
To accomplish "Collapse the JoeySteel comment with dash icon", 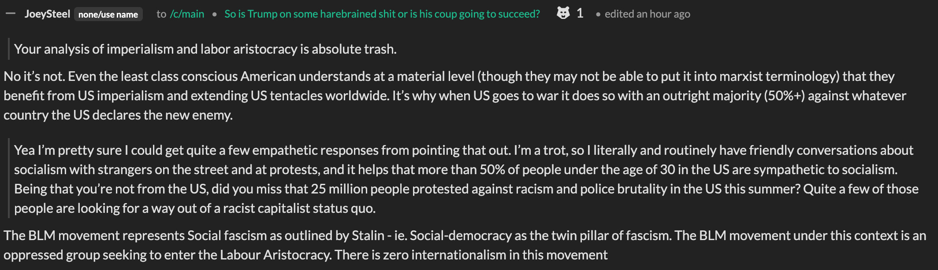I will point(11,14).
